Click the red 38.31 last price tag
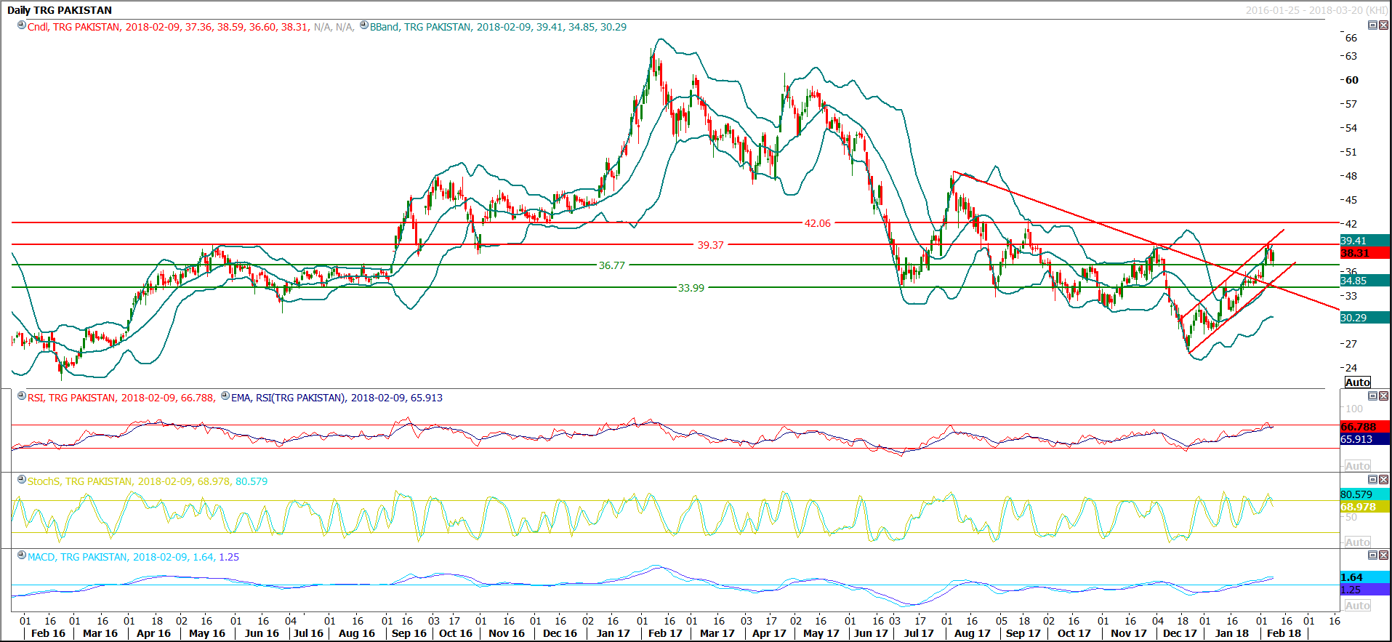This screenshot has height=642, width=1392. tap(1364, 253)
